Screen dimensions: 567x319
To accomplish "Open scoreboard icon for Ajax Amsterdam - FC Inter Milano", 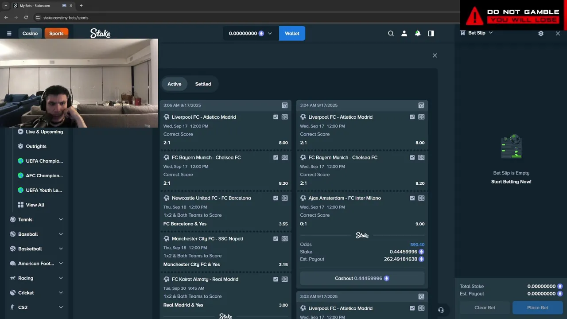I will click(421, 198).
